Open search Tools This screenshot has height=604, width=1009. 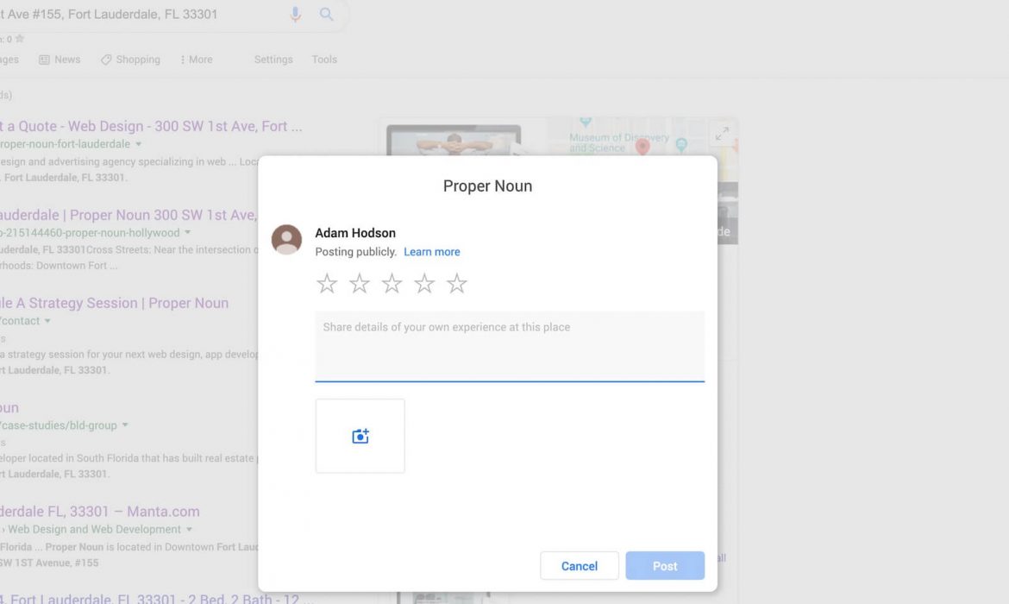pos(324,60)
